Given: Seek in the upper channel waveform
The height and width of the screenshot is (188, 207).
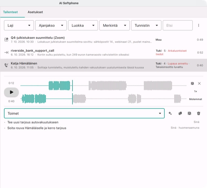Looking at the screenshot, I should click(x=103, y=86).
